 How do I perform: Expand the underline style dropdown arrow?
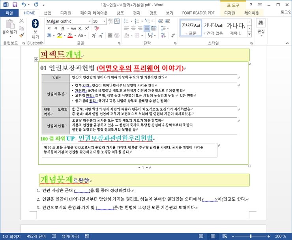(x=68, y=28)
